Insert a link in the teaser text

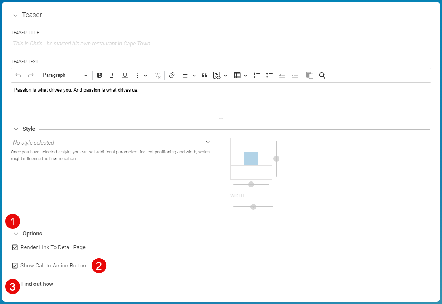tap(172, 75)
